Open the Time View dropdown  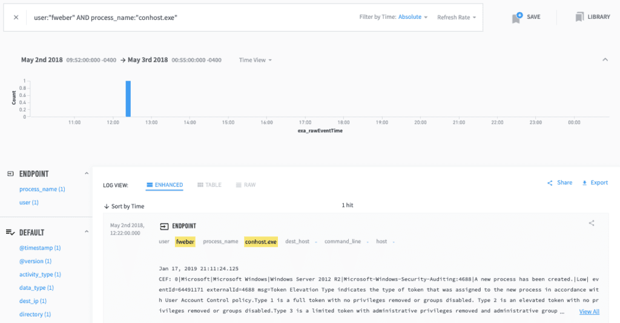tap(255, 60)
